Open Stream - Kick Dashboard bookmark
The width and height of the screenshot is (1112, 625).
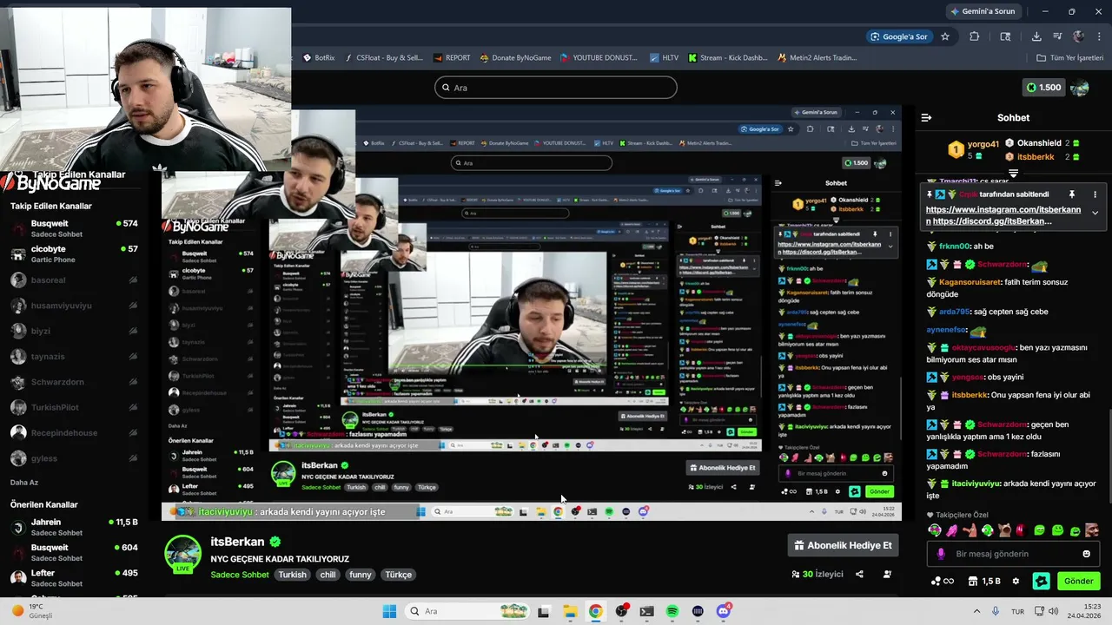pyautogui.click(x=728, y=58)
